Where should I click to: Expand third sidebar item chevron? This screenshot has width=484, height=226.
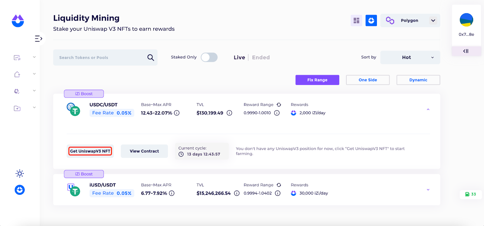[34, 91]
